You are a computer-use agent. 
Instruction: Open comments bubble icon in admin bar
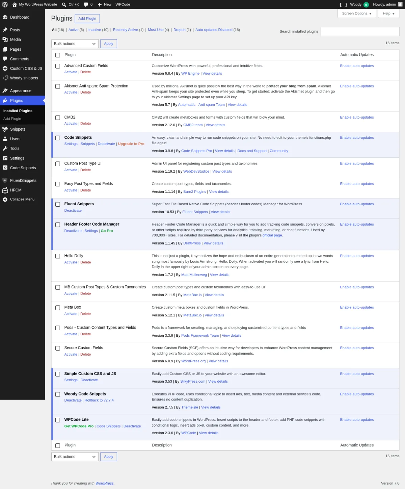86,5
